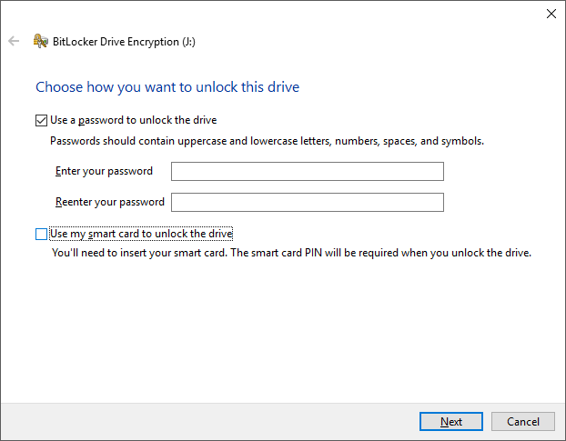566x441 pixels.
Task: Click the BitLocker Drive Encryption (J:) title
Action: click(124, 42)
